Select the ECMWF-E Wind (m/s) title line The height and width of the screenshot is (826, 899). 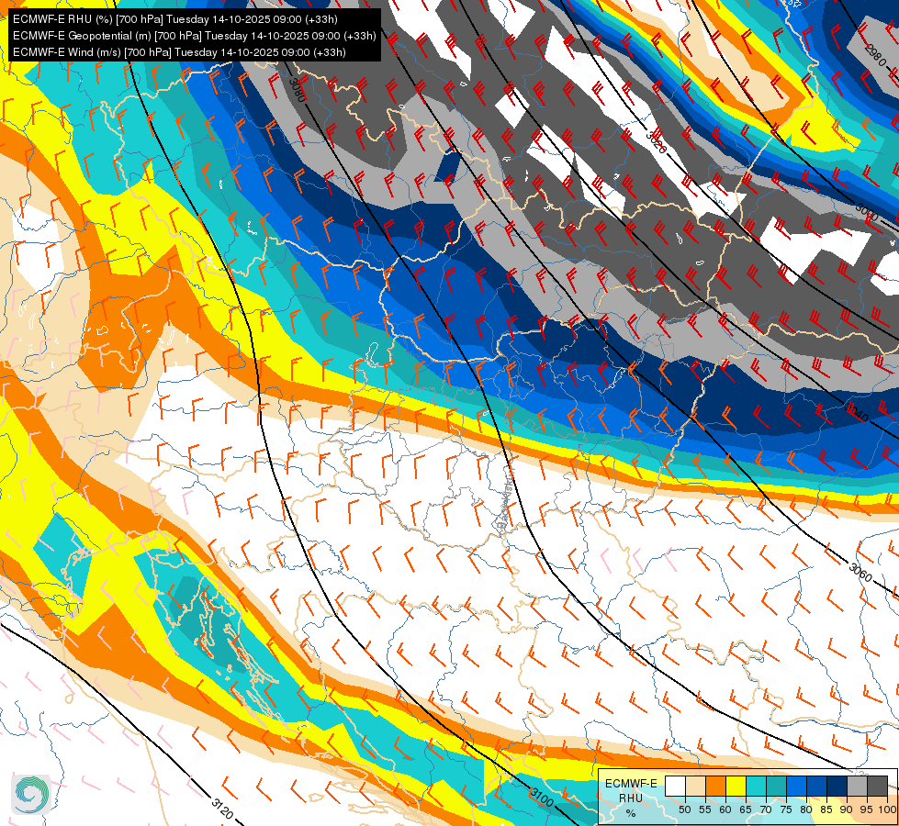tap(179, 52)
